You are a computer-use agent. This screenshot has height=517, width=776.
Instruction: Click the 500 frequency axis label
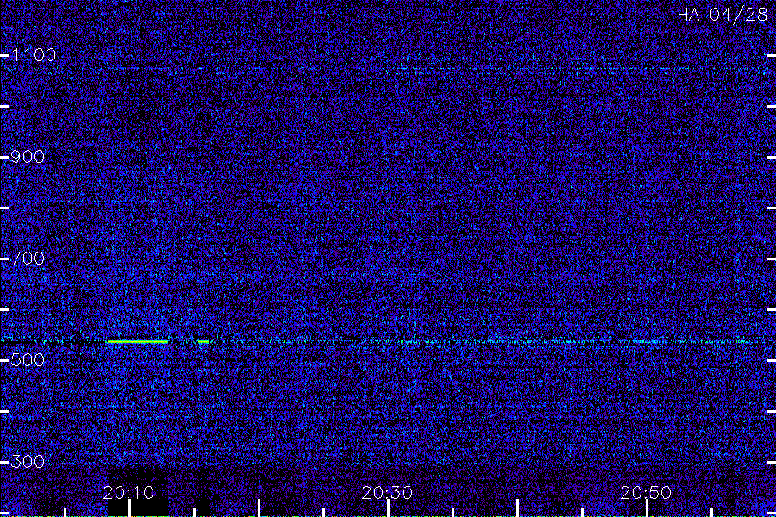[x=28, y=360]
